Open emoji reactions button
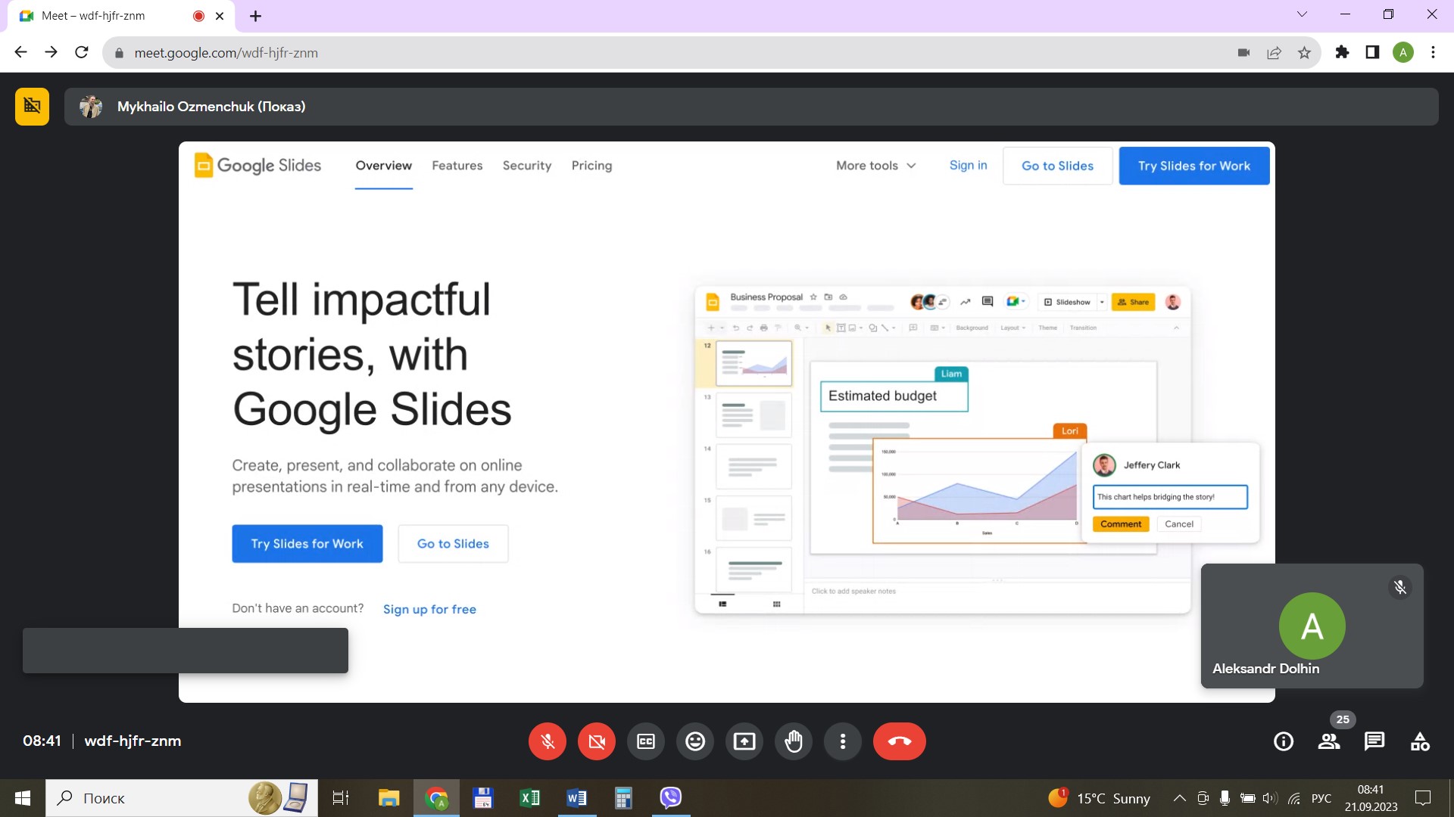The height and width of the screenshot is (817, 1454). tap(695, 741)
